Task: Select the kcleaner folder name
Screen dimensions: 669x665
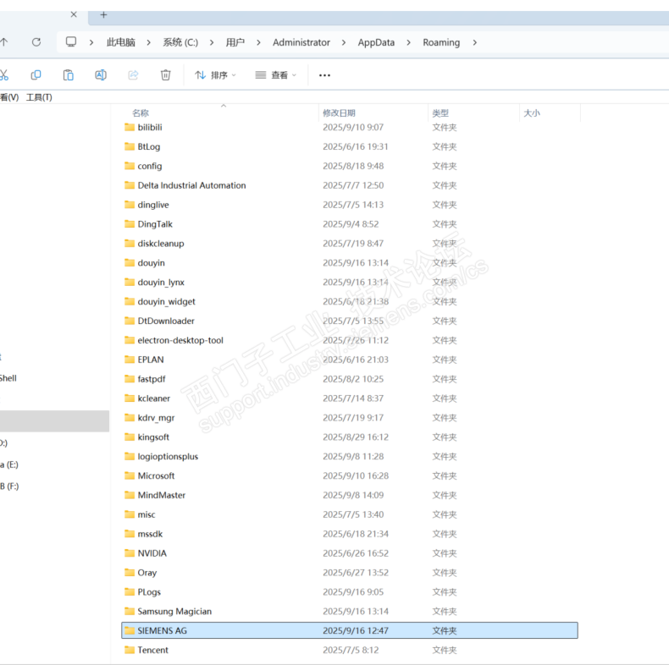Action: point(154,398)
